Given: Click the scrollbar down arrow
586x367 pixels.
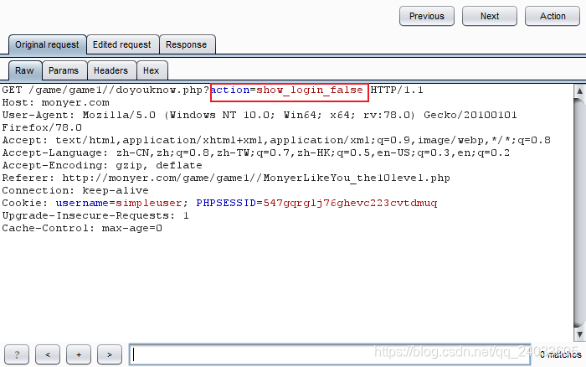Looking at the screenshot, I should [579, 334].
